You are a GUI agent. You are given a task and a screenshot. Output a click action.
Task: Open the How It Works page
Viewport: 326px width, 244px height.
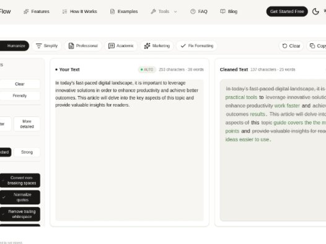[x=79, y=11]
